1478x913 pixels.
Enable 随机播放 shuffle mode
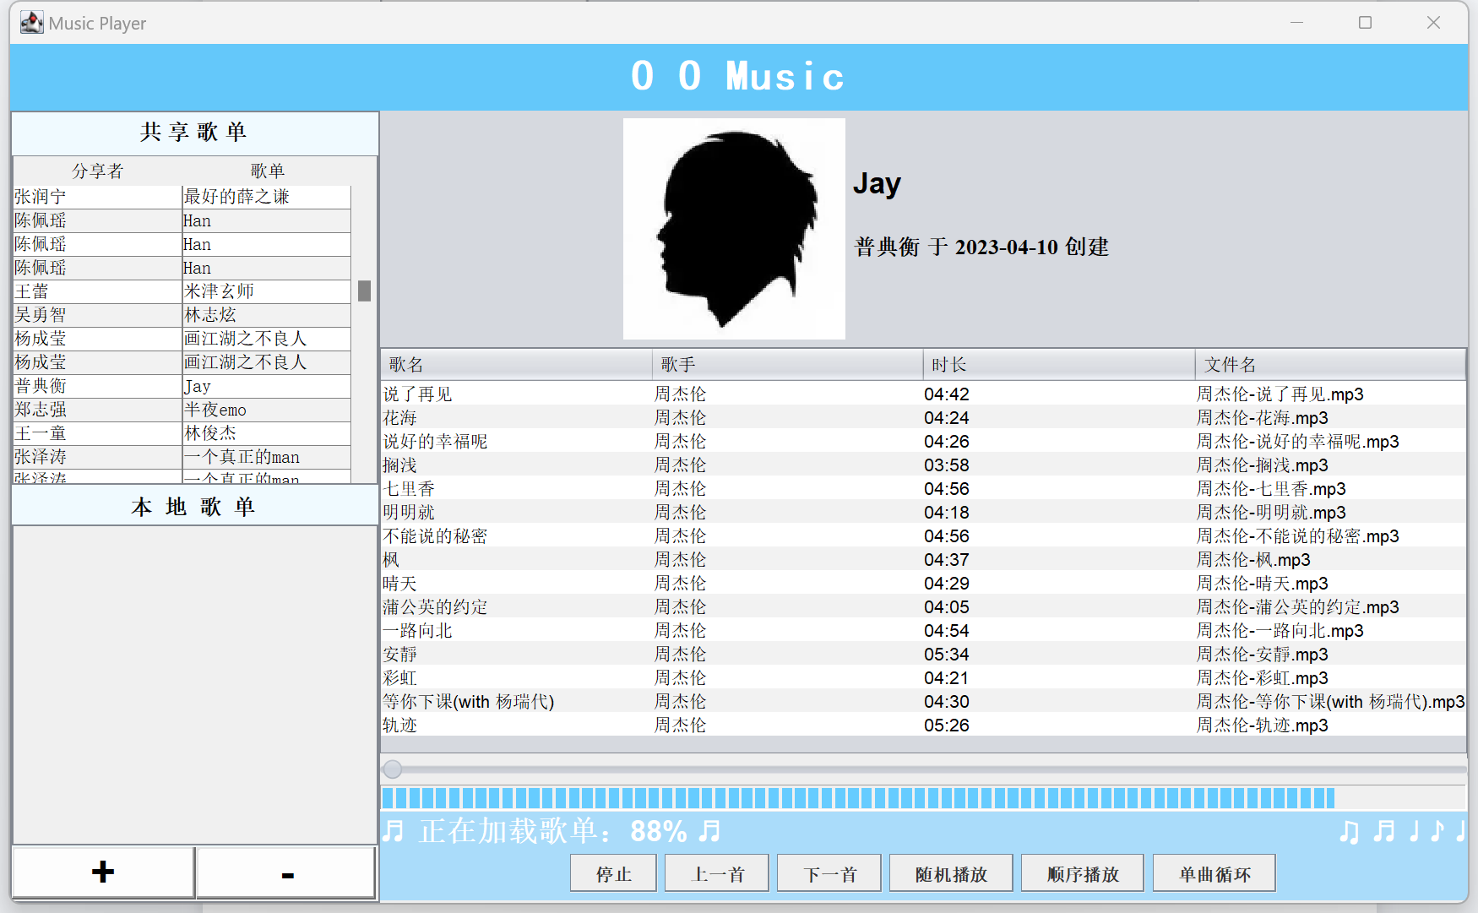950,873
